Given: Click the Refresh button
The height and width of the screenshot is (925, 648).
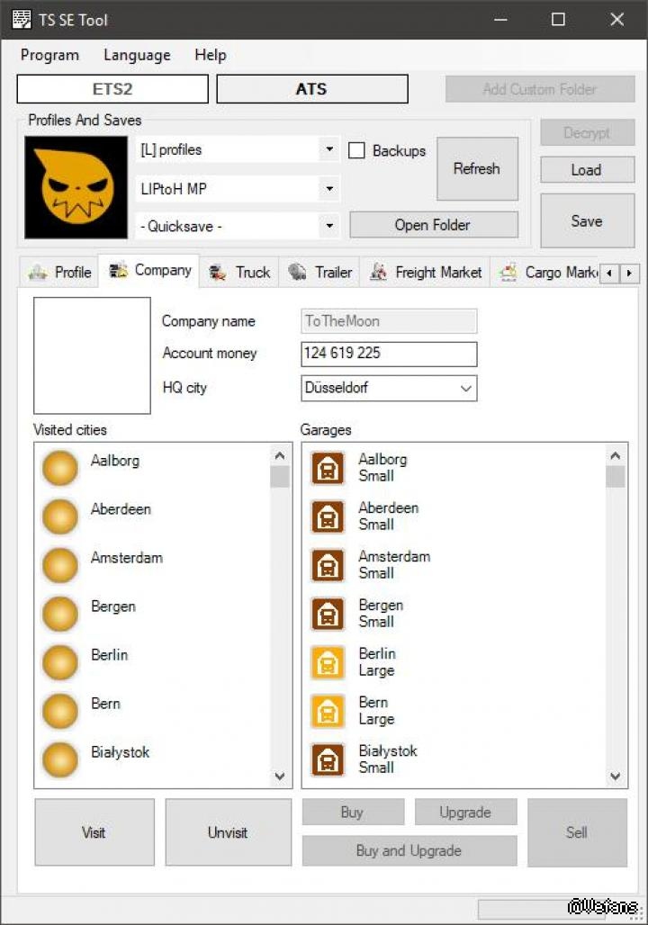Looking at the screenshot, I should coord(477,169).
